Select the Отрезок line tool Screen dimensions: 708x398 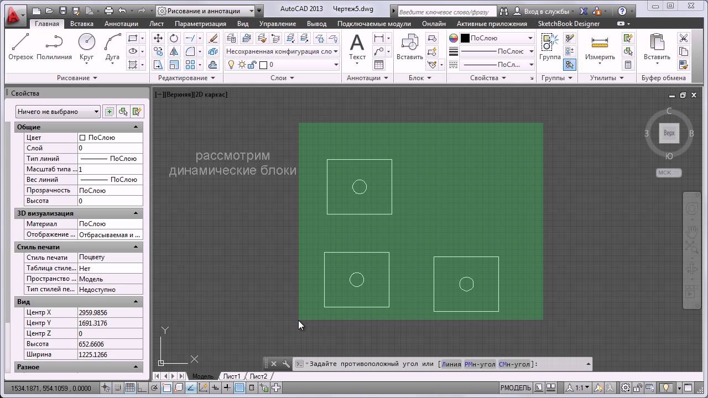20,46
